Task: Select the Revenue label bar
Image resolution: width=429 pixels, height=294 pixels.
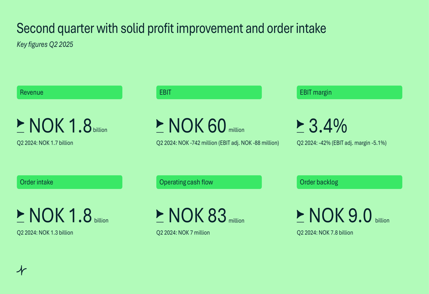Action: click(x=69, y=92)
